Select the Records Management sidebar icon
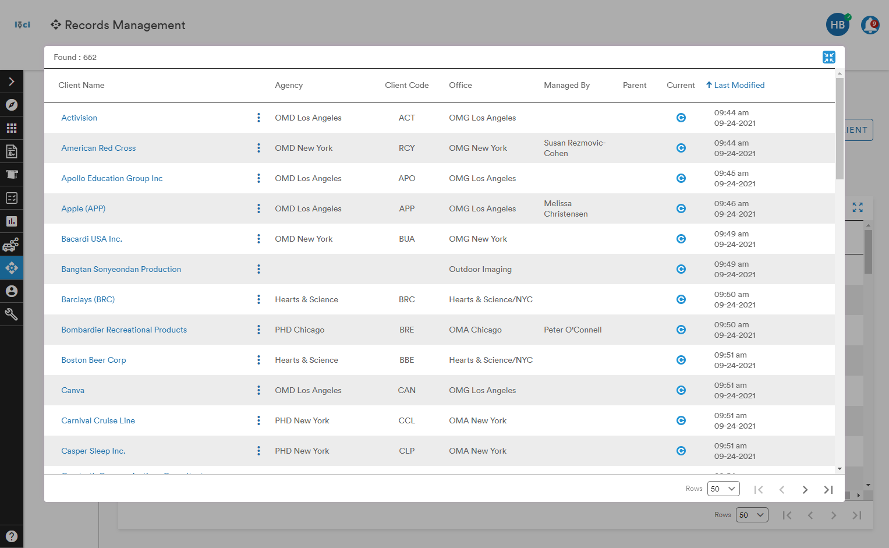 click(x=12, y=268)
